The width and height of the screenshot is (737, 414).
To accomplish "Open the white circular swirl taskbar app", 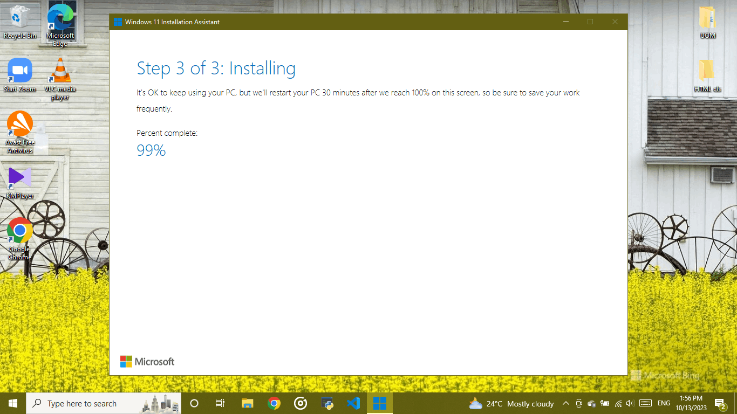I will tap(301, 403).
